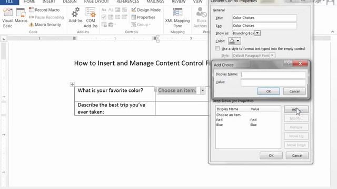
Task: Click the Title field in Properties dialog
Action: 264,18
